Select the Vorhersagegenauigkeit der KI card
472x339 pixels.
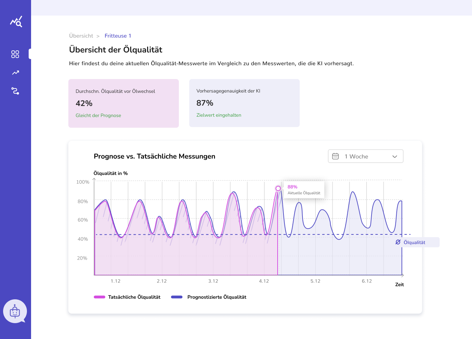tap(244, 103)
